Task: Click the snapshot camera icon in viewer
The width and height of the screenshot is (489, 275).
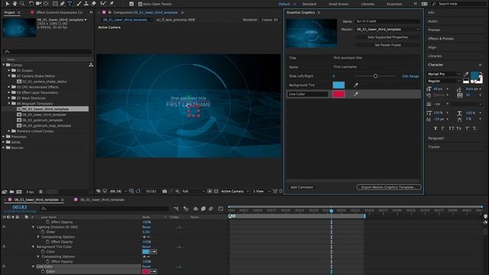Action: pyautogui.click(x=164, y=191)
